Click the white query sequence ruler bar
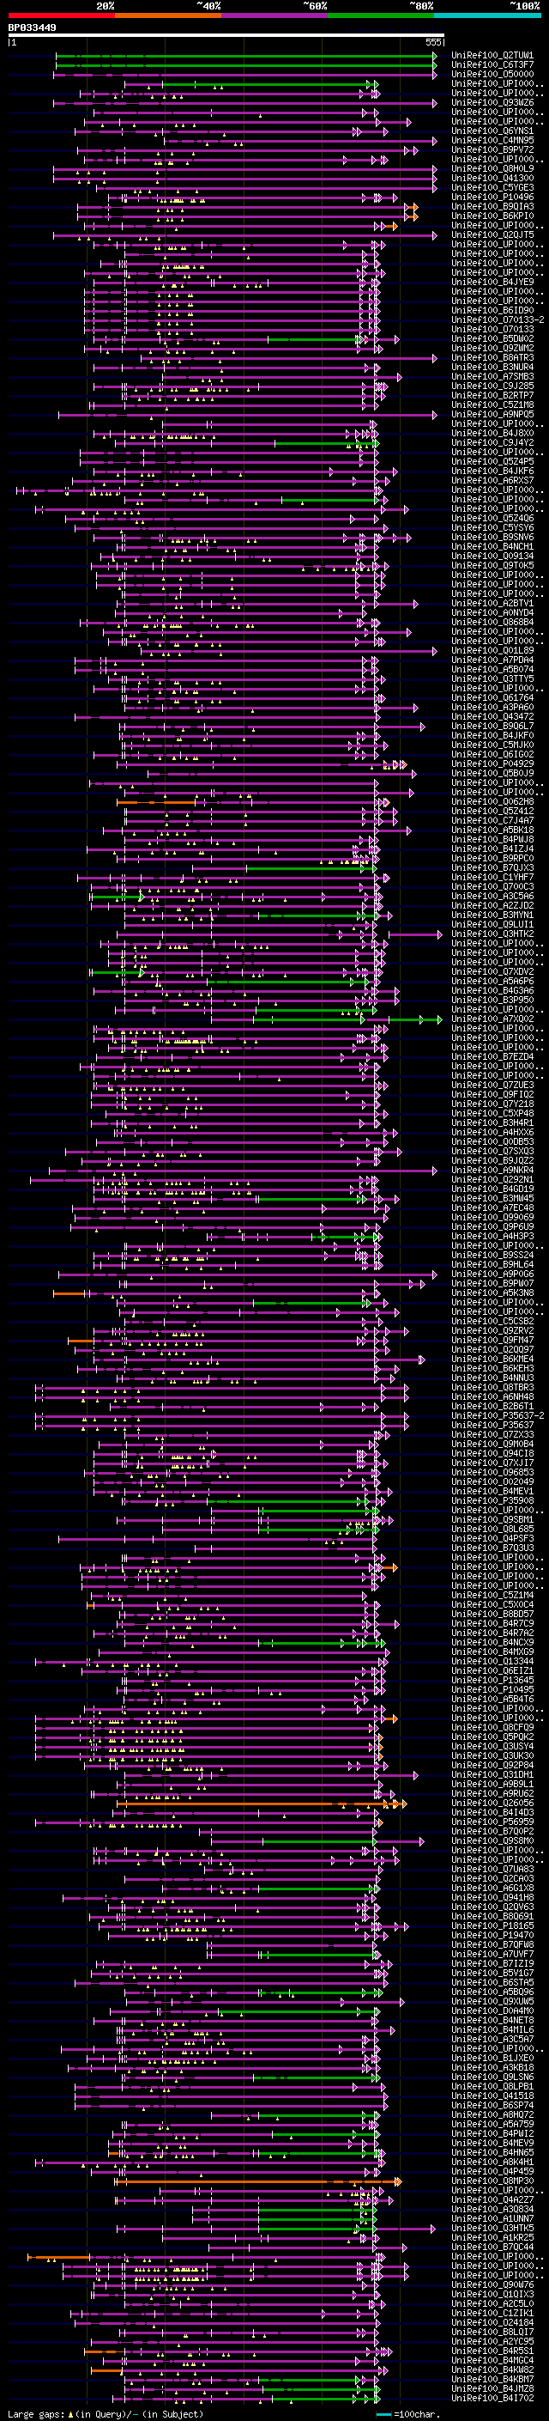 pyautogui.click(x=226, y=36)
